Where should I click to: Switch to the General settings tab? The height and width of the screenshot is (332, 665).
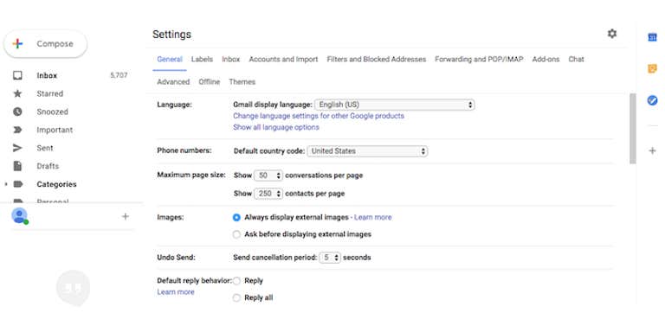(170, 60)
